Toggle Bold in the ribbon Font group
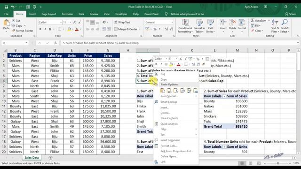Screen dimensions: 301x169 [40, 29]
